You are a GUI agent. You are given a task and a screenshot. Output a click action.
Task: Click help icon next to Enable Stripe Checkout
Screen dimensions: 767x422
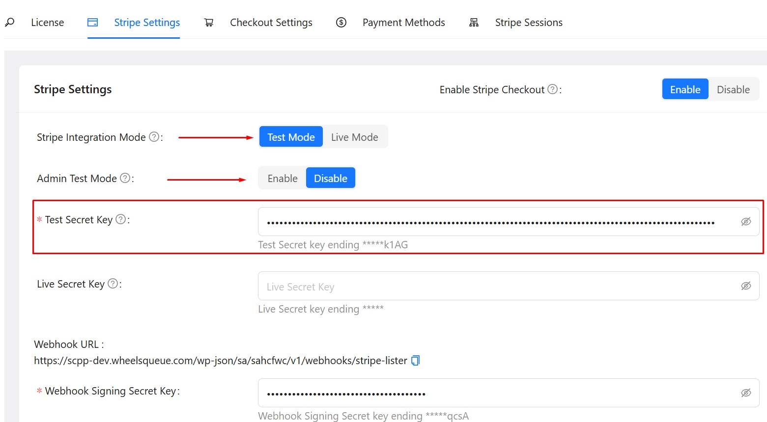click(552, 89)
